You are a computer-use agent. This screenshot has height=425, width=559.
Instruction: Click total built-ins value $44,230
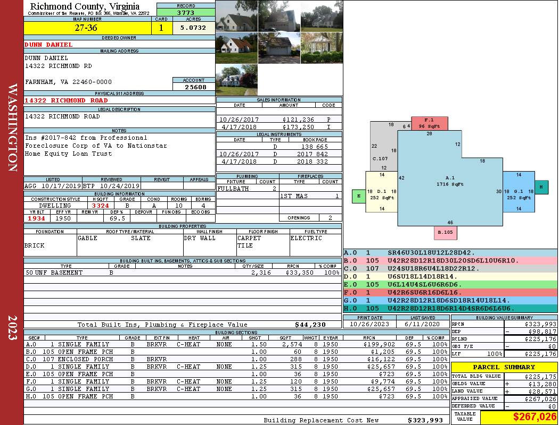click(310, 325)
